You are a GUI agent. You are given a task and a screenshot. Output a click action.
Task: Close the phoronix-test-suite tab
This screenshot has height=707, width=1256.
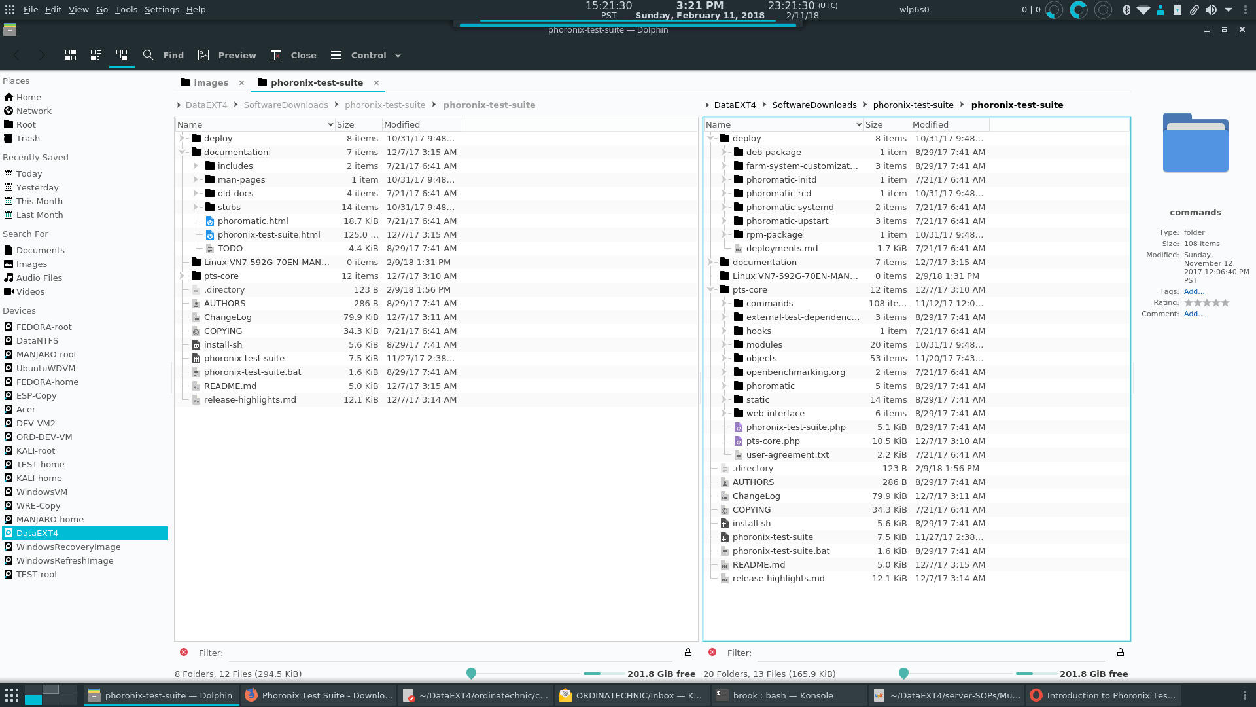point(376,82)
